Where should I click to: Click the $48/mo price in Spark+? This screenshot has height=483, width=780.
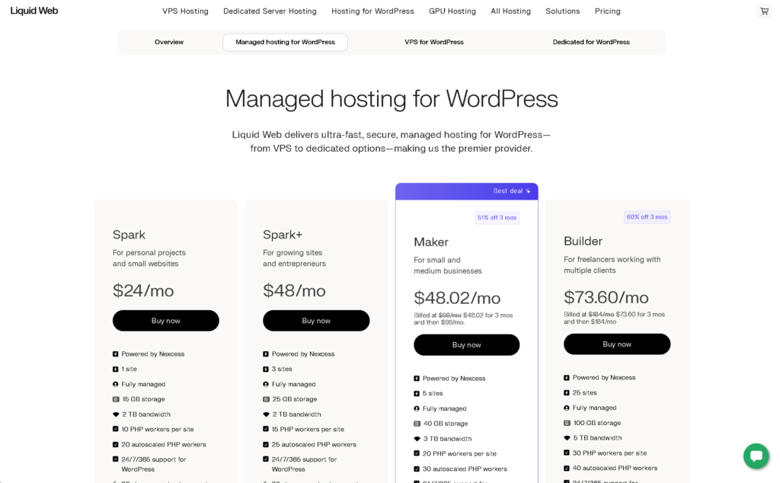coord(294,290)
